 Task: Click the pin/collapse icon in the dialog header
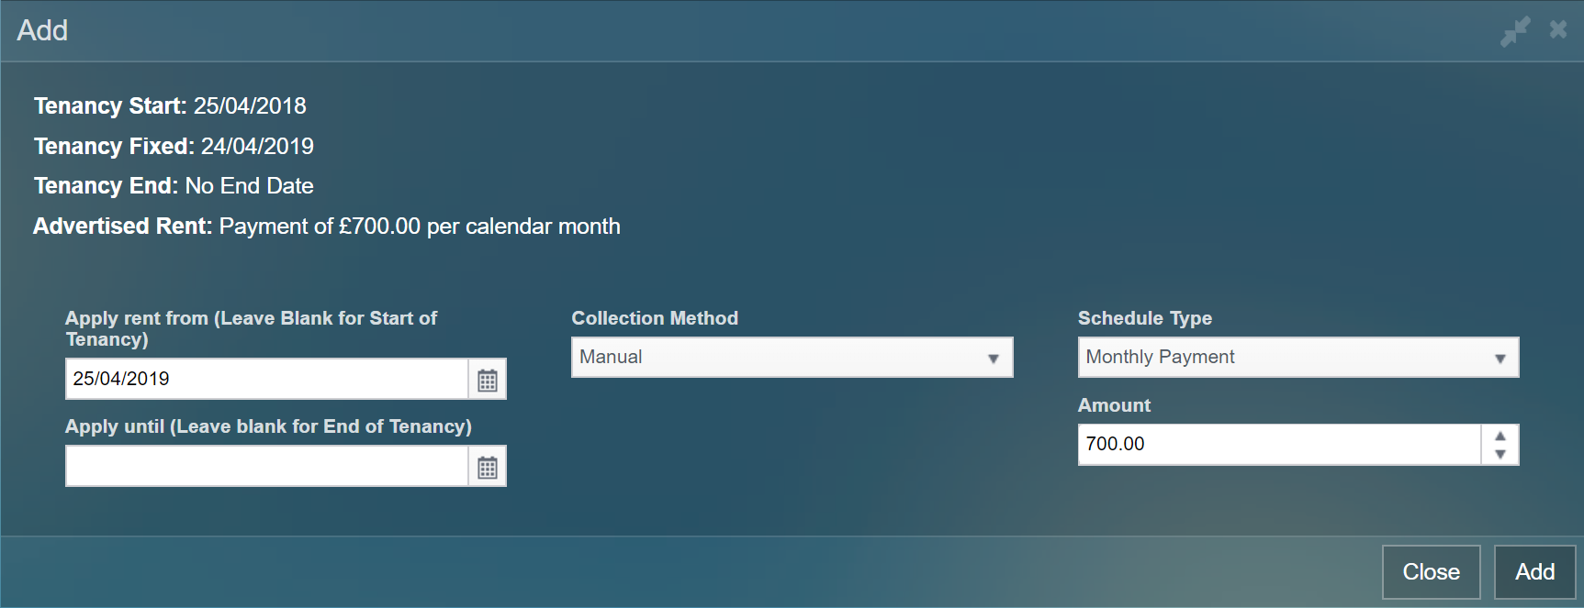coord(1515,31)
